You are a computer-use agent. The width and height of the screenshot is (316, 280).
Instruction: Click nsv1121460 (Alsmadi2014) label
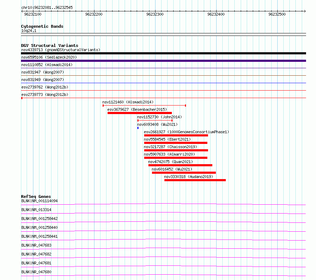128,102
